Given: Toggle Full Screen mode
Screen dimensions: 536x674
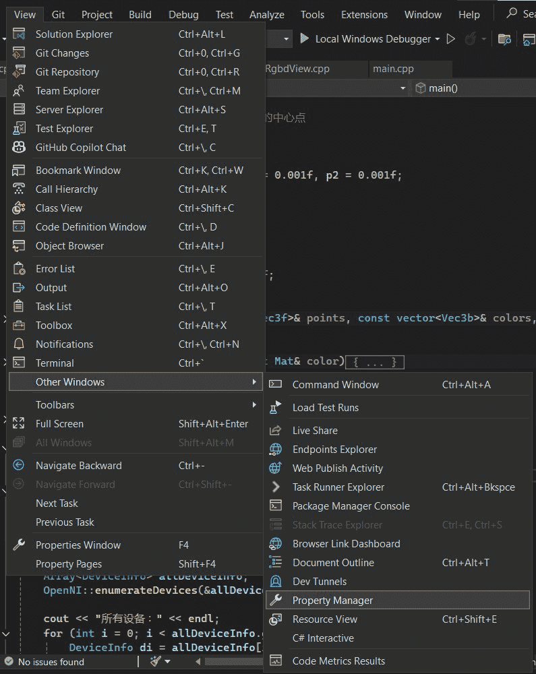Looking at the screenshot, I should (59, 424).
